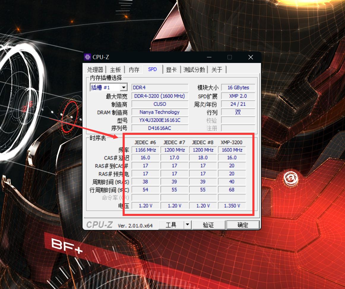
Task: Minimize the CPU-Z window
Action: coord(209,57)
